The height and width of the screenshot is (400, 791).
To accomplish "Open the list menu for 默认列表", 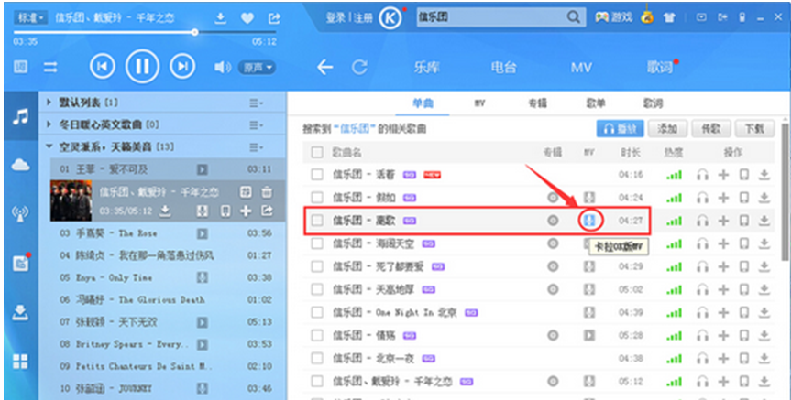I will [256, 103].
